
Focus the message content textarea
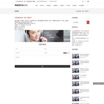pyautogui.click(x=43, y=59)
